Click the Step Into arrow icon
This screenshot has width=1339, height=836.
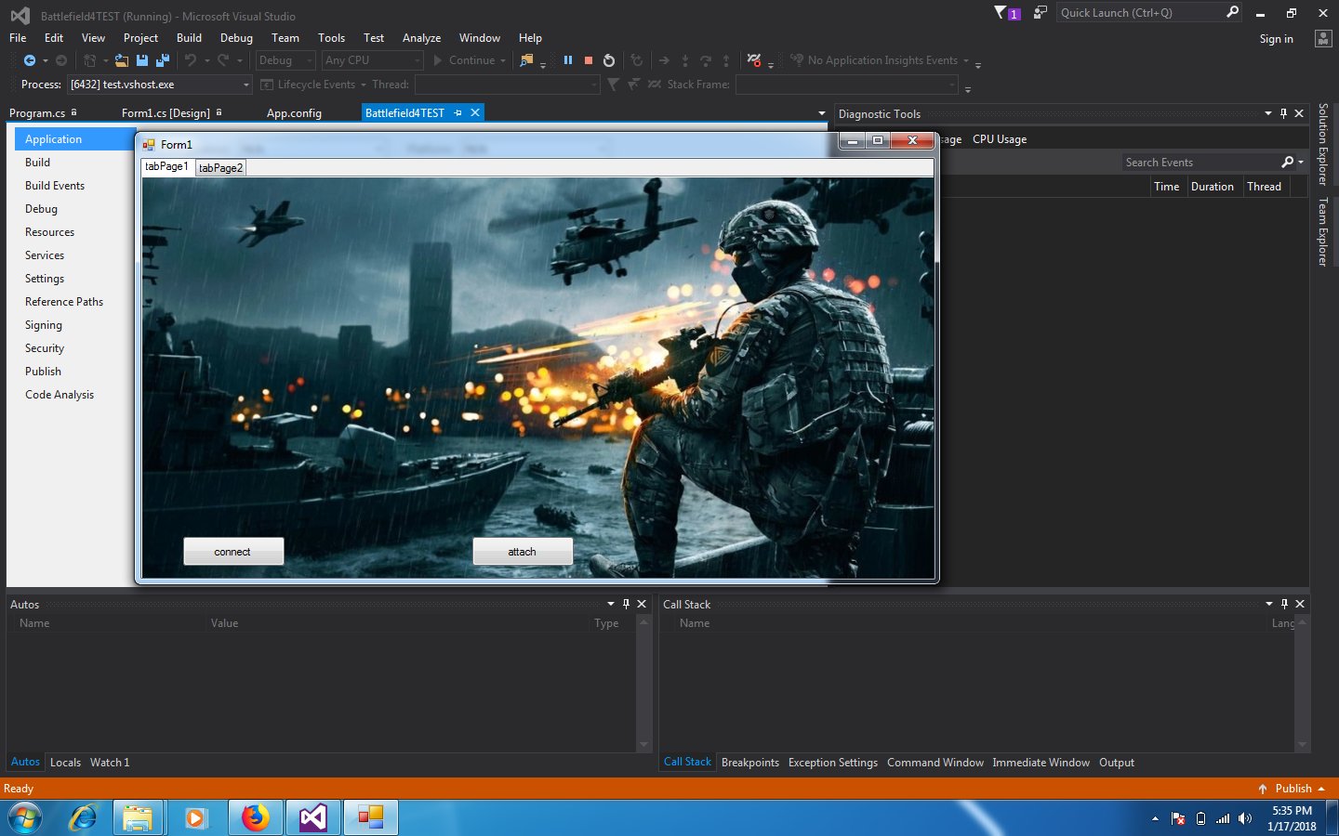pyautogui.click(x=685, y=60)
